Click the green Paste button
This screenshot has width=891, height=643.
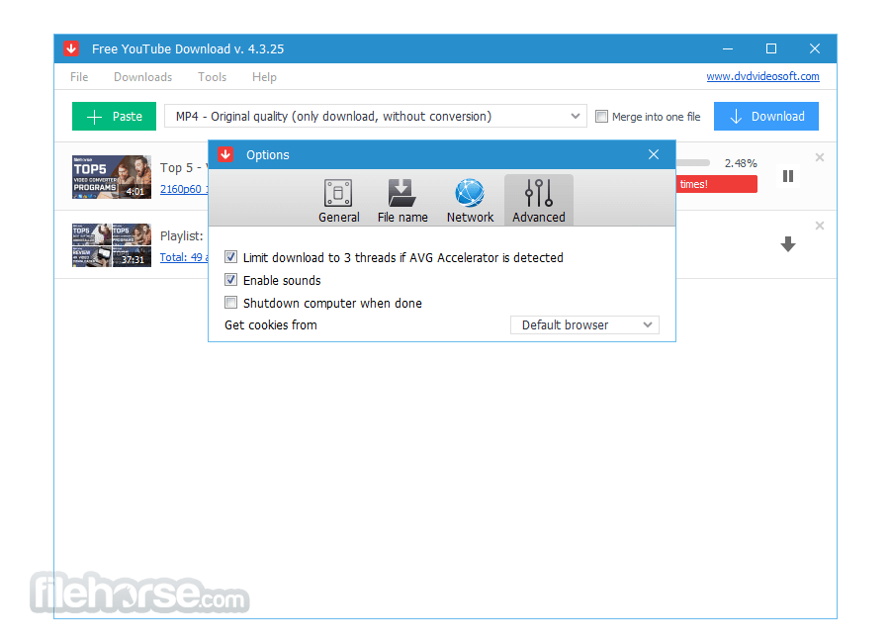[114, 117]
